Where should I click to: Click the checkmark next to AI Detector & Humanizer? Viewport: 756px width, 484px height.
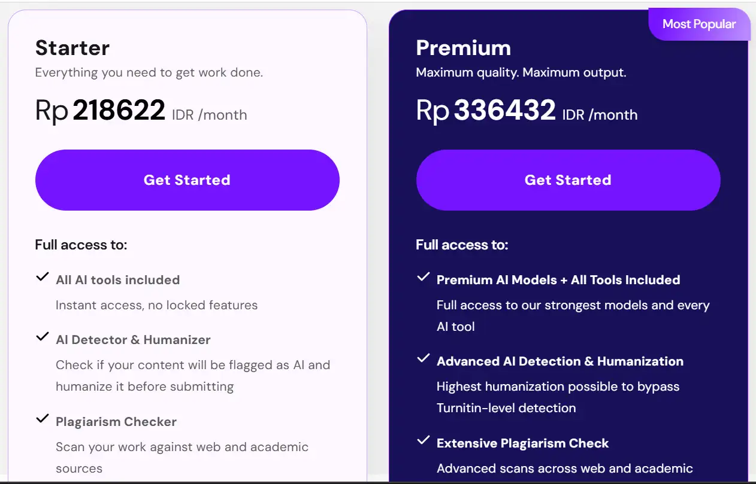[42, 337]
